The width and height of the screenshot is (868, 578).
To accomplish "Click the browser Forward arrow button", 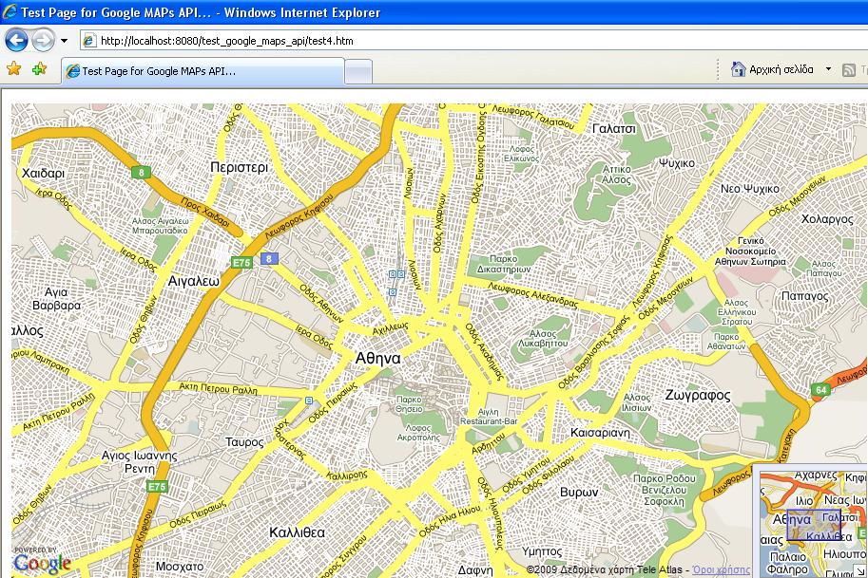I will tap(43, 41).
